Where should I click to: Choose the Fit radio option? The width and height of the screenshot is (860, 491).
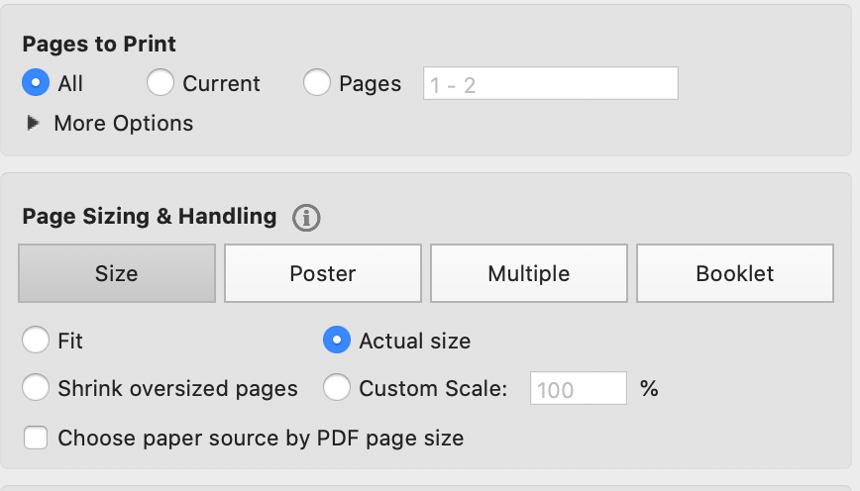(x=36, y=341)
